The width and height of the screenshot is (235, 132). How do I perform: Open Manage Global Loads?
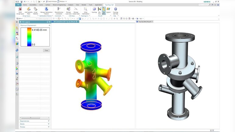point(76,11)
